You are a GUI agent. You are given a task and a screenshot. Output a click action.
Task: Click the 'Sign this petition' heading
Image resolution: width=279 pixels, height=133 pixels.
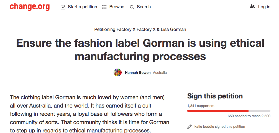point(215,96)
